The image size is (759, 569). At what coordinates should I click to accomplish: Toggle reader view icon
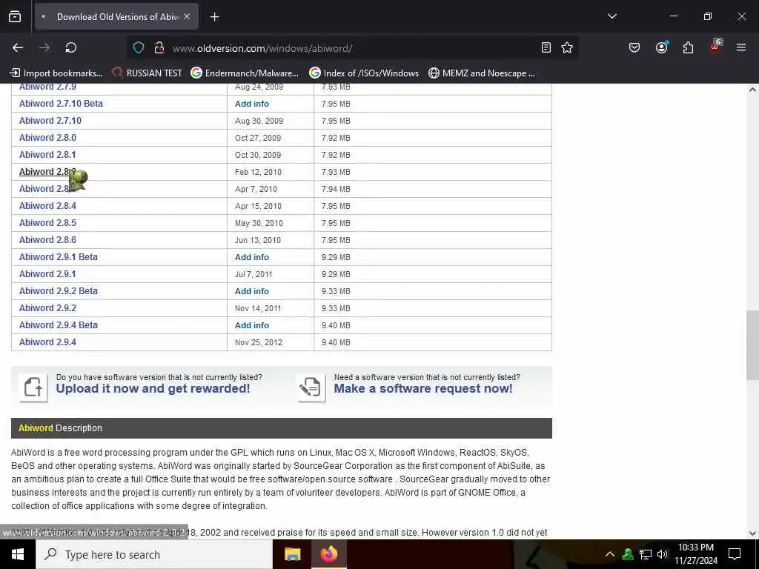(546, 47)
